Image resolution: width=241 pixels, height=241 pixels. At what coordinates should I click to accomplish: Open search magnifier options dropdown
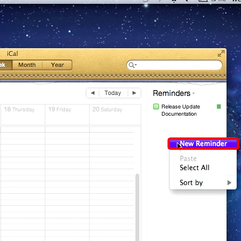133,65
